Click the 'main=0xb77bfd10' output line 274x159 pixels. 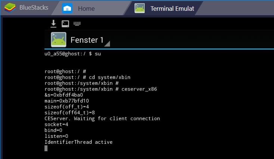pos(67,101)
